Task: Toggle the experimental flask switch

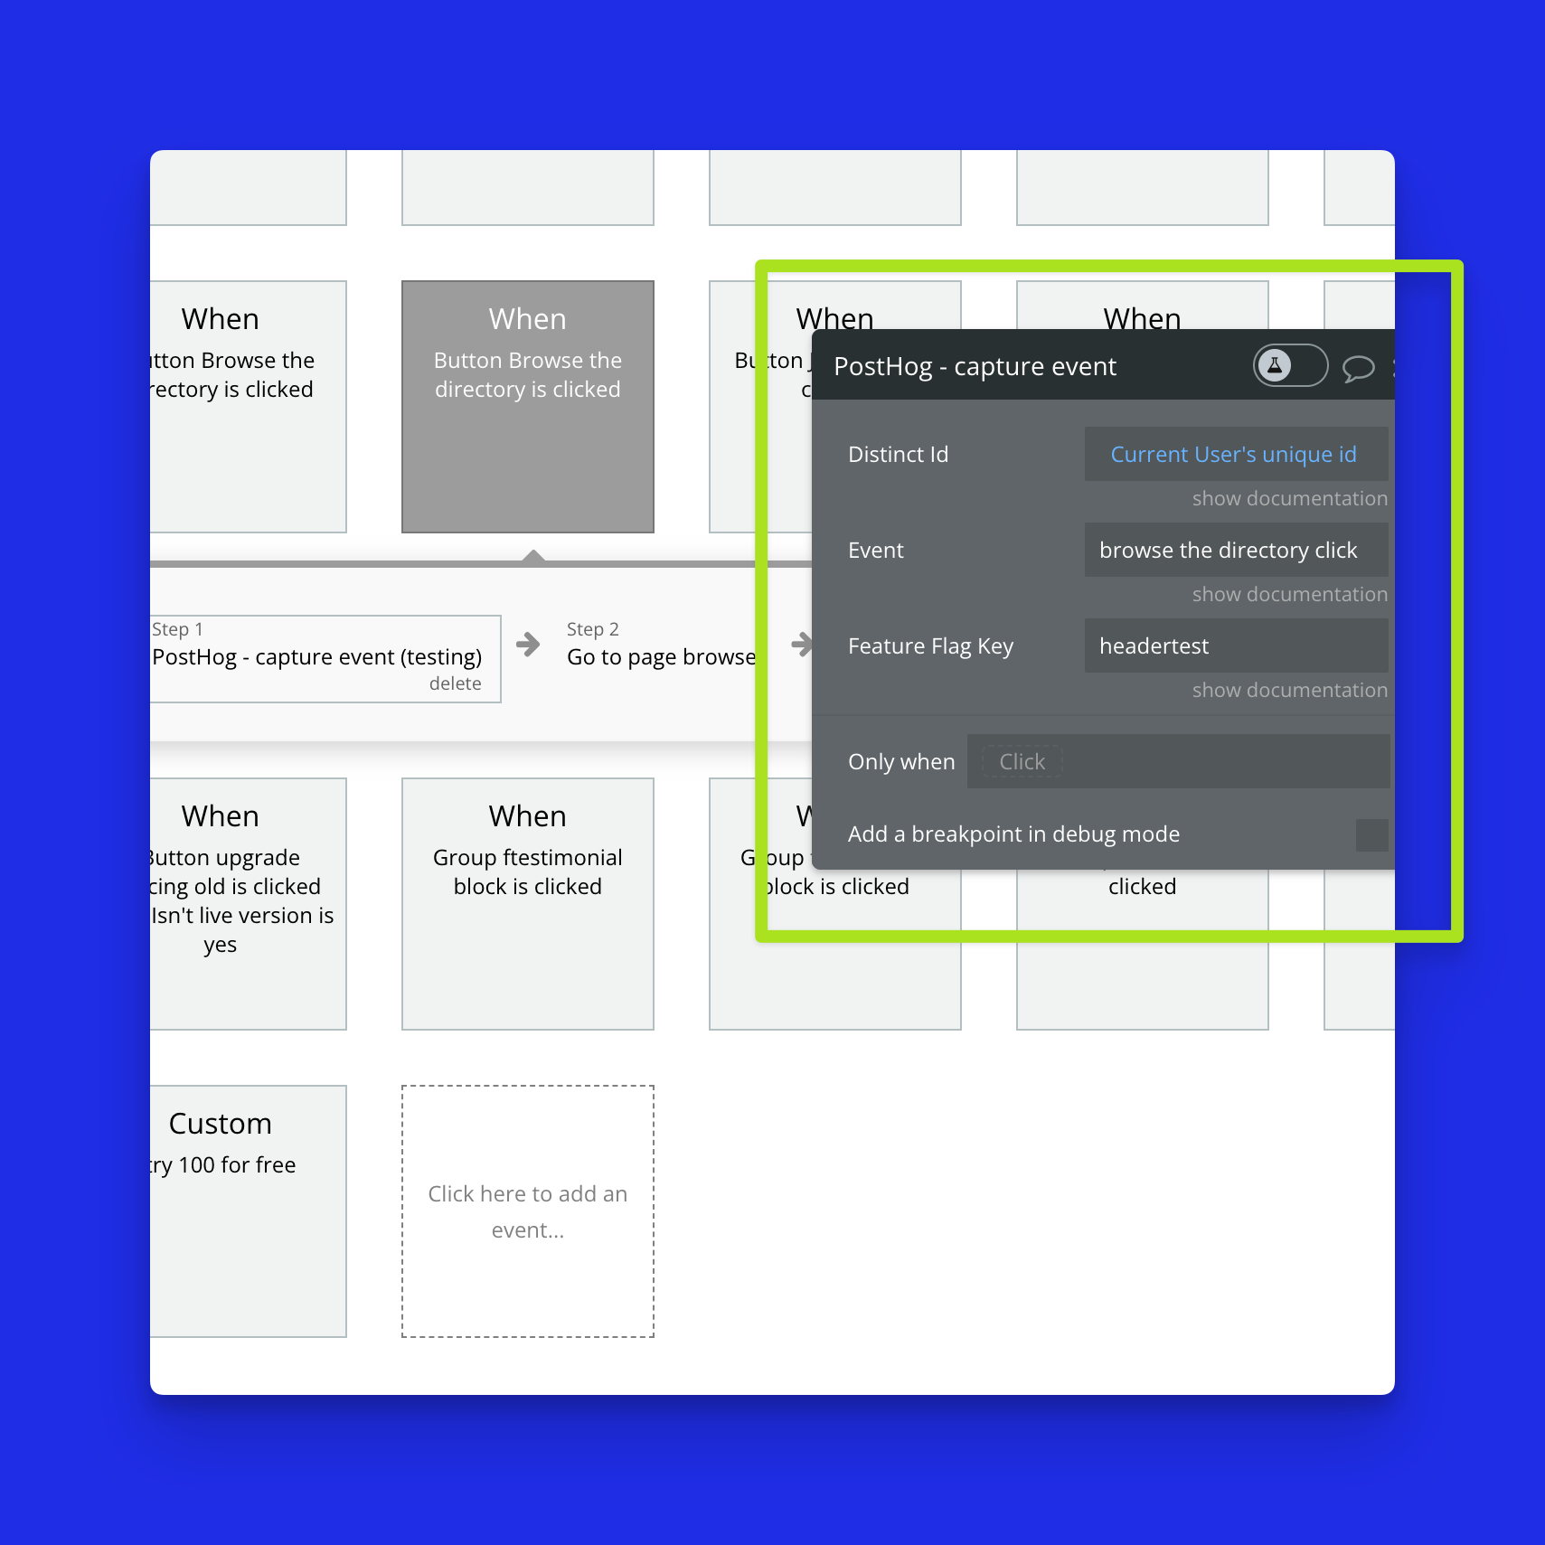Action: [1289, 366]
